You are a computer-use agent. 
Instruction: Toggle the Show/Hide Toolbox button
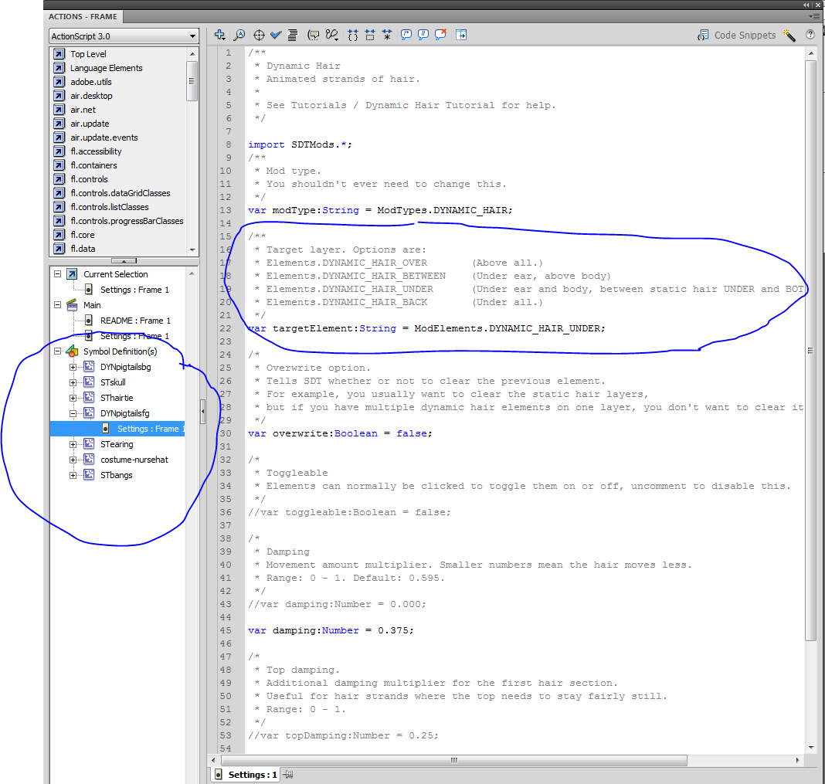point(461,35)
